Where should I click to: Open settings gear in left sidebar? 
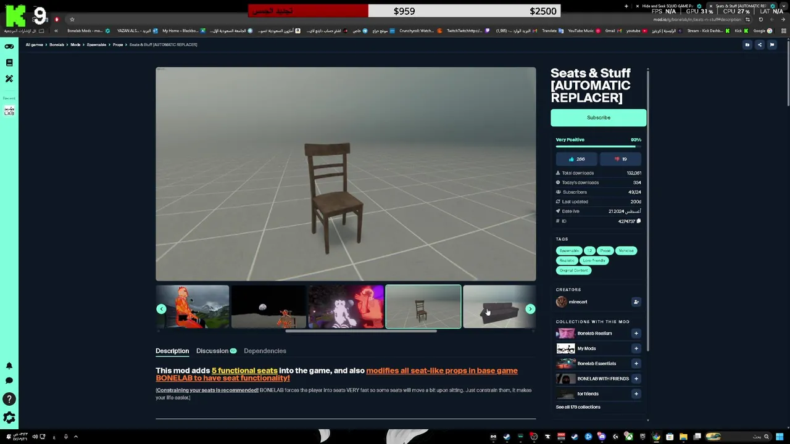coord(9,418)
